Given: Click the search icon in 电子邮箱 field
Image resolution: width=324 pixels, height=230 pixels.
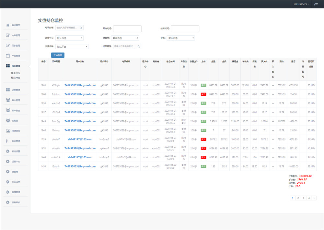Looking at the screenshot, I should [81, 28].
